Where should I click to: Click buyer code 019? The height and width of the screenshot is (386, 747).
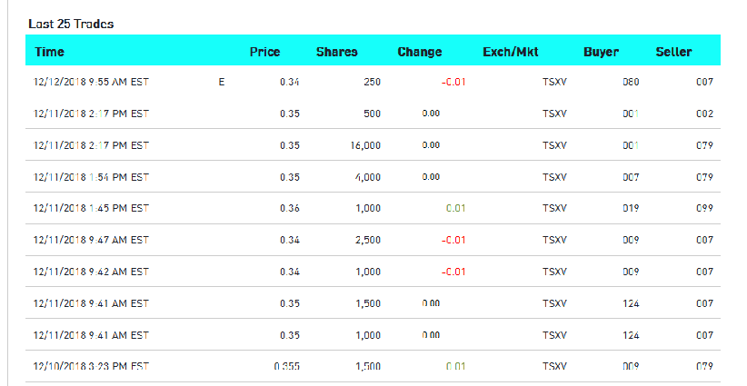(631, 208)
